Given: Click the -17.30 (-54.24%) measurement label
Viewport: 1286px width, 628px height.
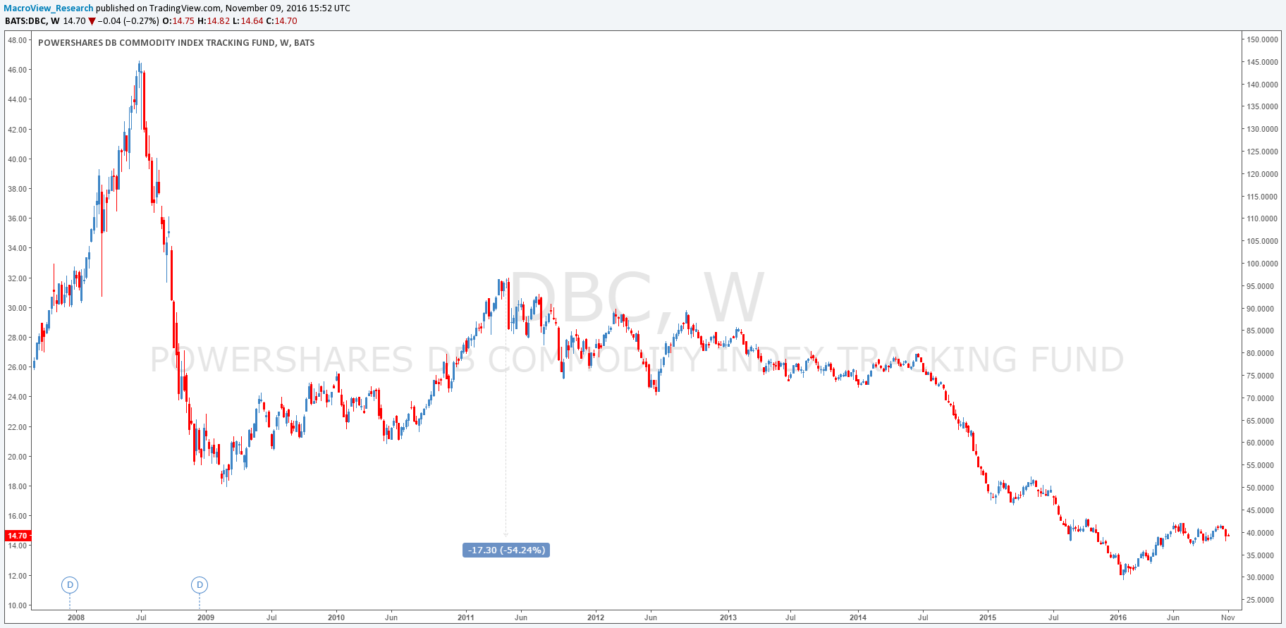Looking at the screenshot, I should pos(506,550).
